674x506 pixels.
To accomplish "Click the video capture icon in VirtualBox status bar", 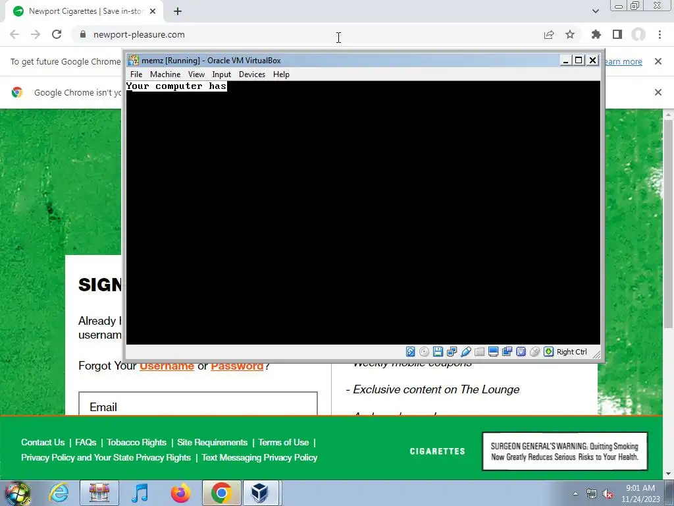I will coord(507,352).
